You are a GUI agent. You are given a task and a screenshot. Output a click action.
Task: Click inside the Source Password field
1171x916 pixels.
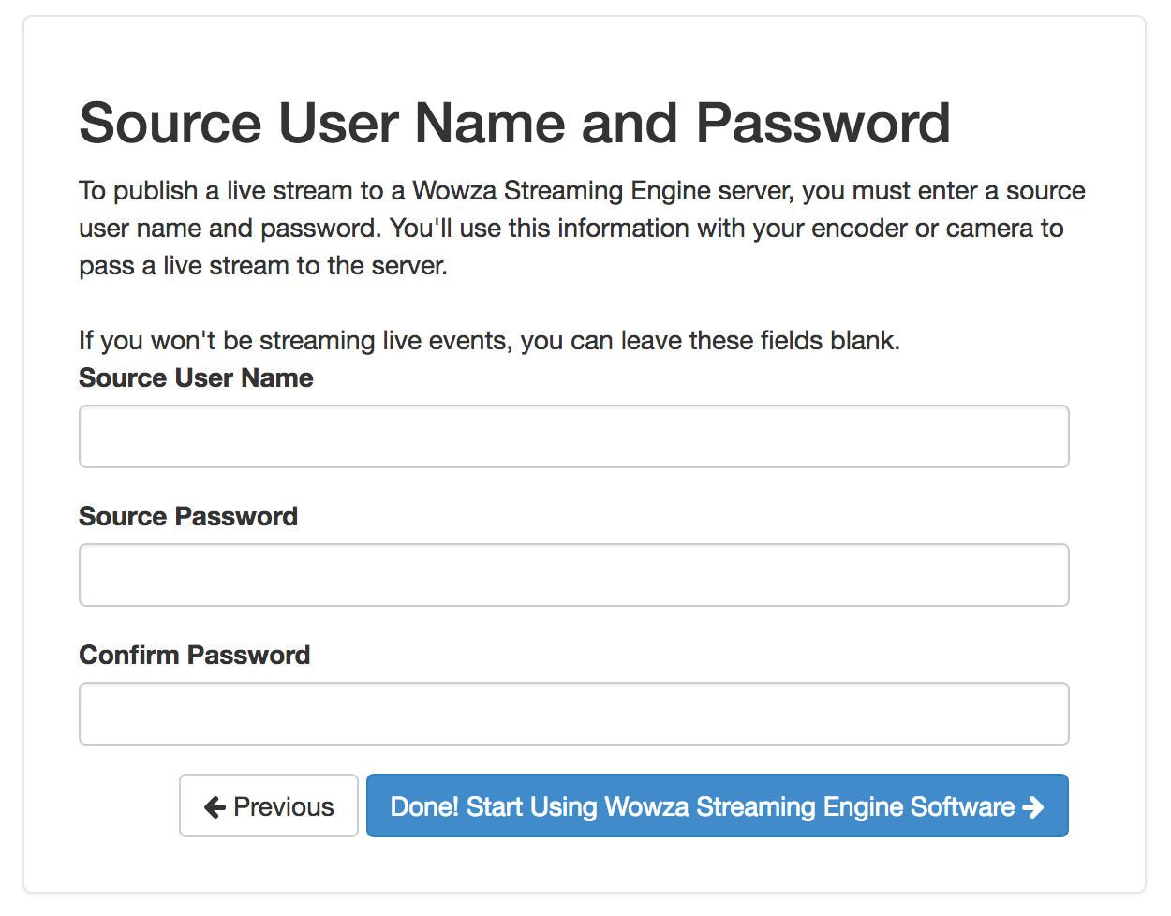pyautogui.click(x=573, y=575)
